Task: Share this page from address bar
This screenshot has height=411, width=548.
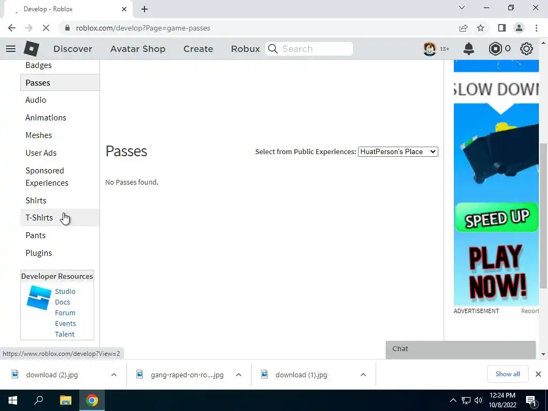Action: (463, 28)
